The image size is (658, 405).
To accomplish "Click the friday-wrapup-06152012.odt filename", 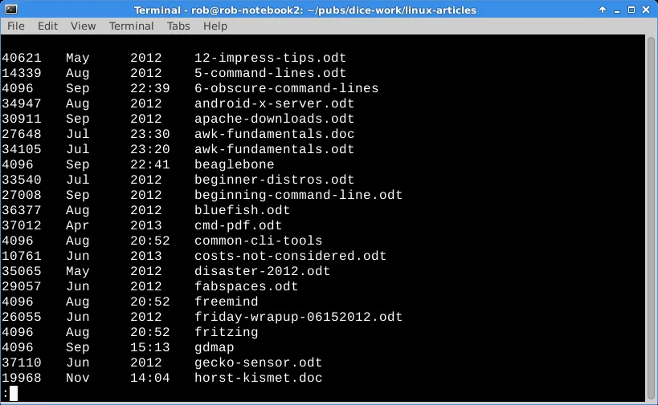I will [298, 317].
